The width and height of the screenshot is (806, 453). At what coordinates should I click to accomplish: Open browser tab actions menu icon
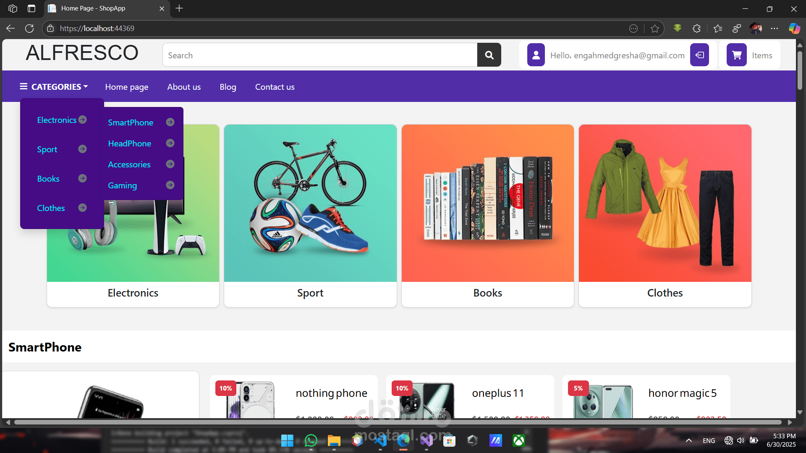pos(31,8)
